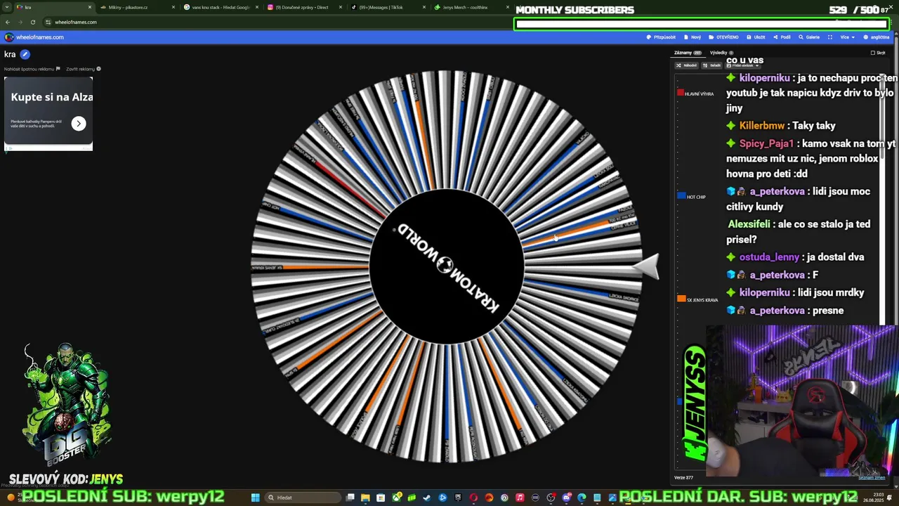The width and height of the screenshot is (899, 506).
Task: Open Epic Games launcher from taskbar
Action: tap(458, 498)
